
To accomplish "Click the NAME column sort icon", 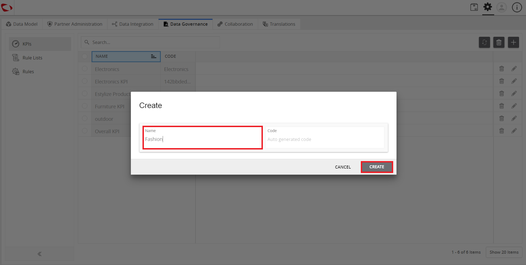I will [153, 56].
